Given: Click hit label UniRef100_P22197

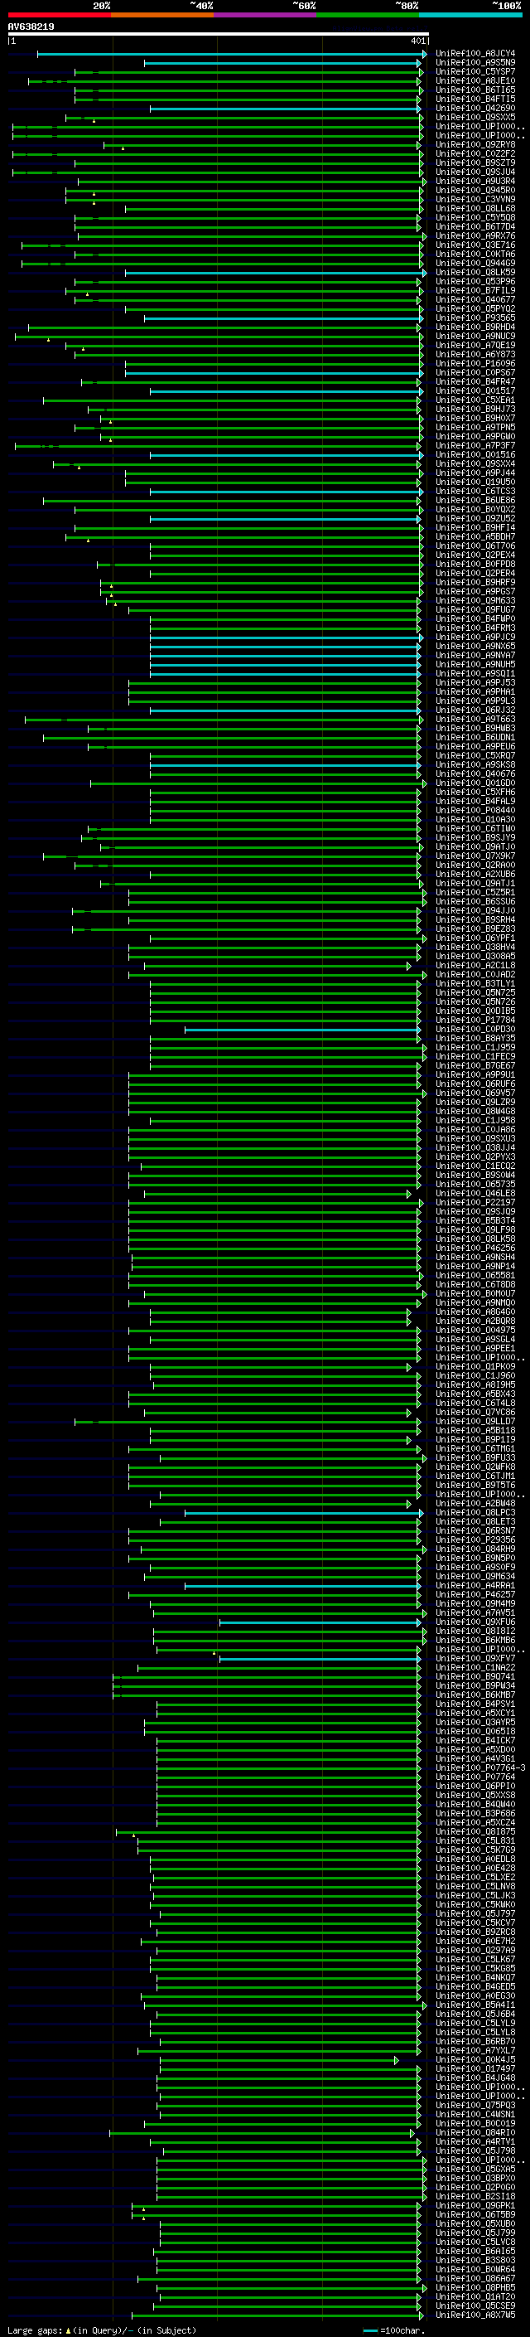Looking at the screenshot, I should 475,1203.
